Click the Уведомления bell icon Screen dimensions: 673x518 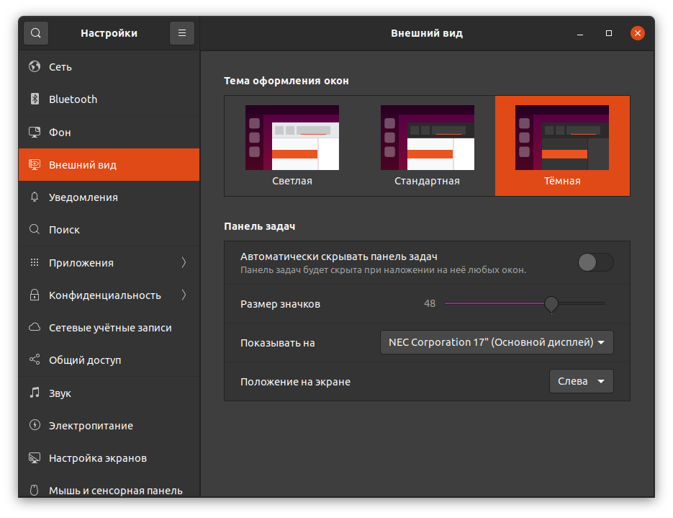[34, 197]
